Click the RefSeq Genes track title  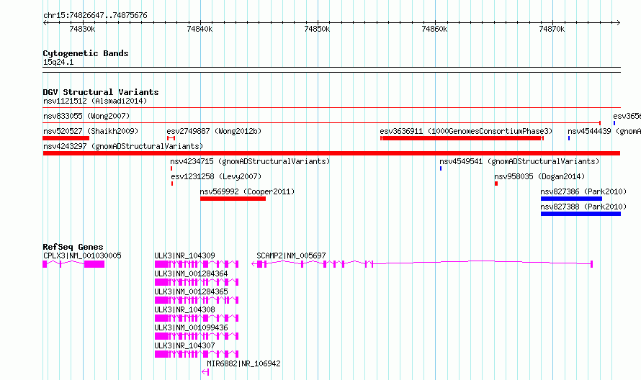pyautogui.click(x=73, y=247)
